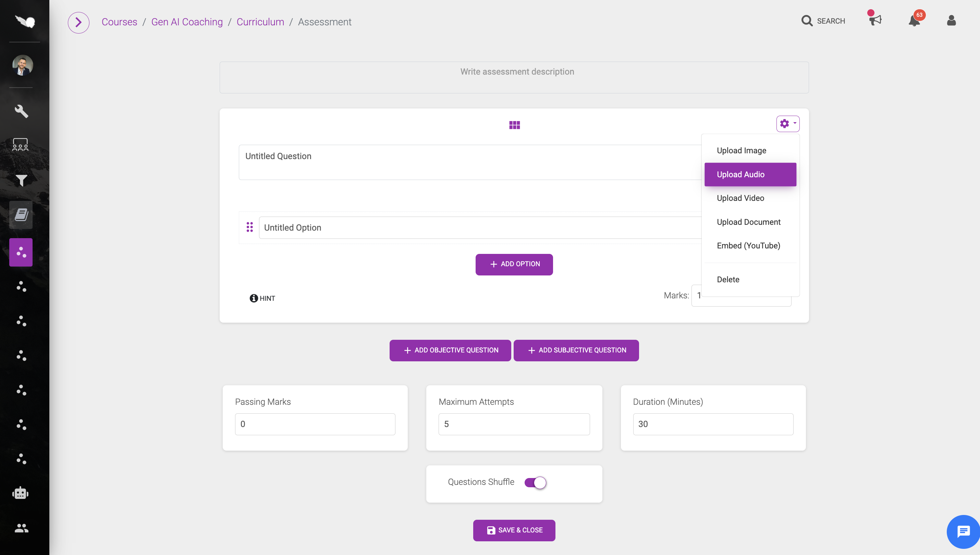Open the funnel sidebar icon
This screenshot has width=980, height=555.
pyautogui.click(x=21, y=180)
